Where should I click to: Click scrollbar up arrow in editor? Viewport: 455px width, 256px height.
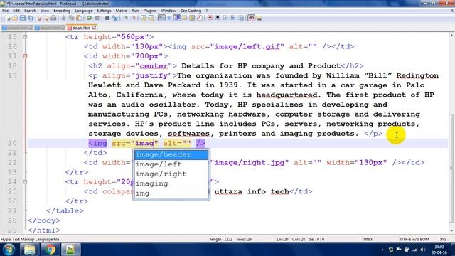(451, 35)
